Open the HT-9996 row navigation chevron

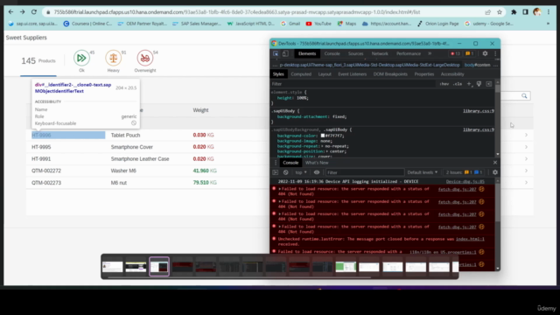coord(526,135)
